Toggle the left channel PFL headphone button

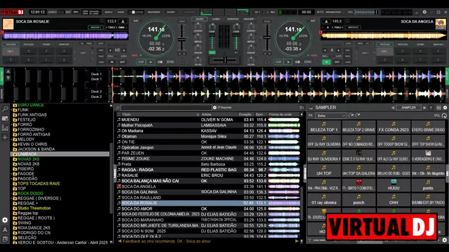pyautogui.click(x=212, y=52)
